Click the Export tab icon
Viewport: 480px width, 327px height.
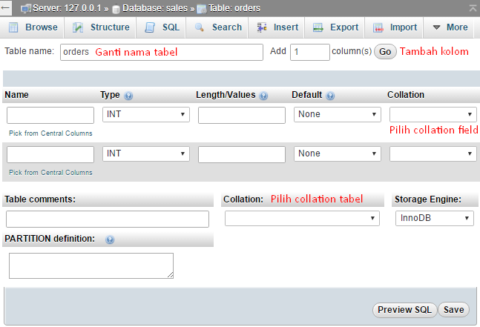click(318, 27)
